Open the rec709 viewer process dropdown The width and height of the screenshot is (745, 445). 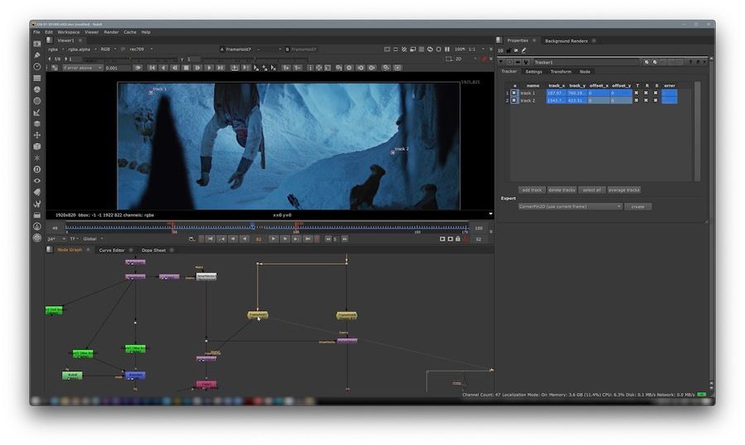click(x=141, y=50)
